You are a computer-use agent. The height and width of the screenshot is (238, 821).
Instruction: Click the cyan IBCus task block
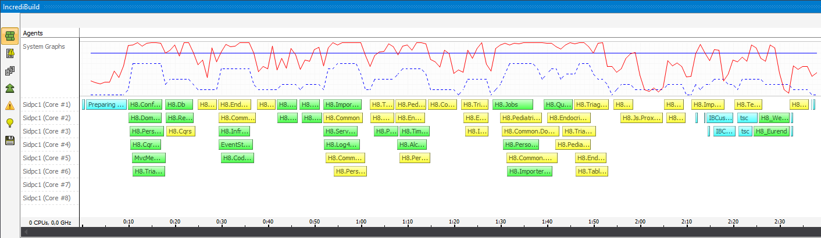(720, 118)
